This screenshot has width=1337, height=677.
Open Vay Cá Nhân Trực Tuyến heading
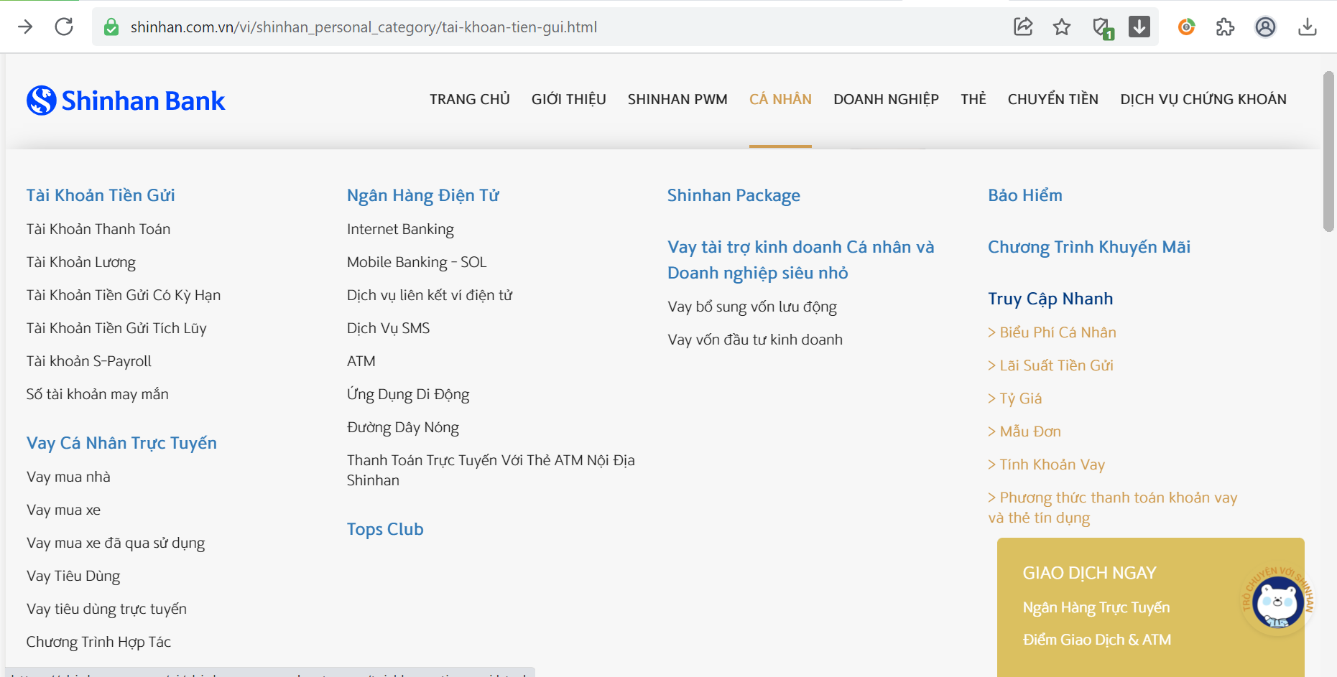(x=121, y=443)
